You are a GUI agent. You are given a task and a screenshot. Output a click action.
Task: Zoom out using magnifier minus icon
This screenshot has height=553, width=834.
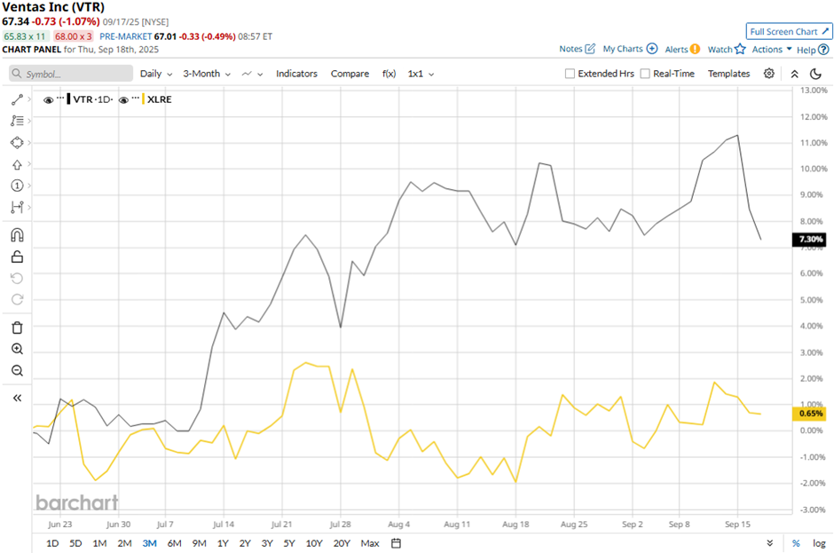[x=17, y=370]
